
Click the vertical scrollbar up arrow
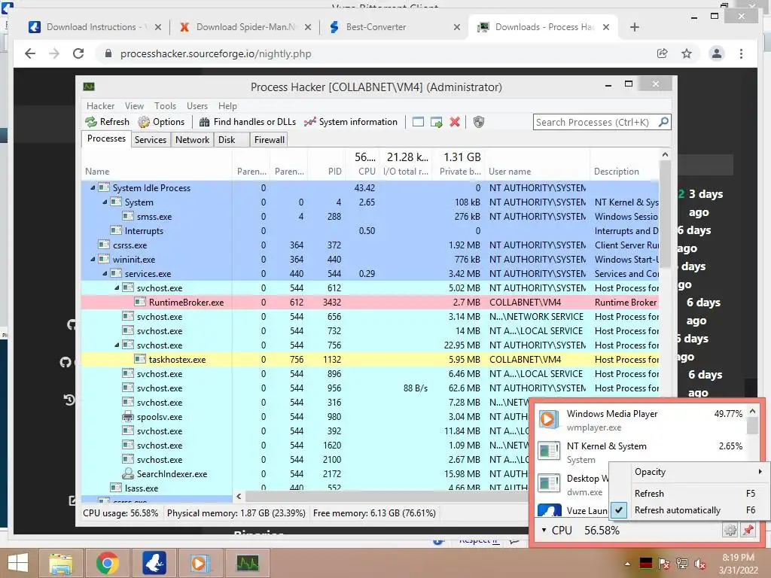665,154
